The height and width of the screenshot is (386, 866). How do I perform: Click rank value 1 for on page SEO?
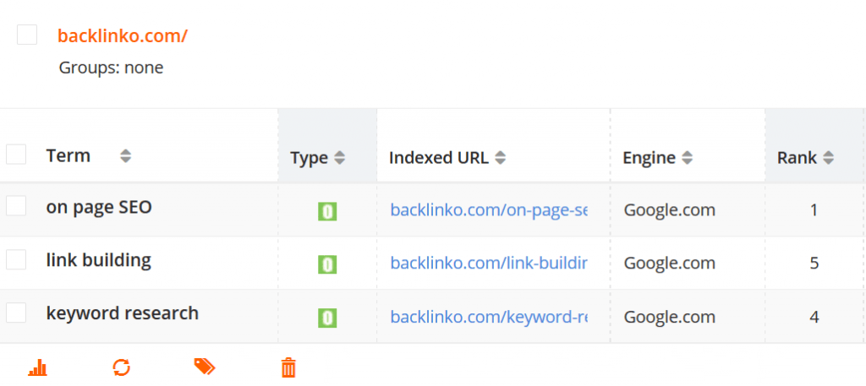tap(814, 210)
